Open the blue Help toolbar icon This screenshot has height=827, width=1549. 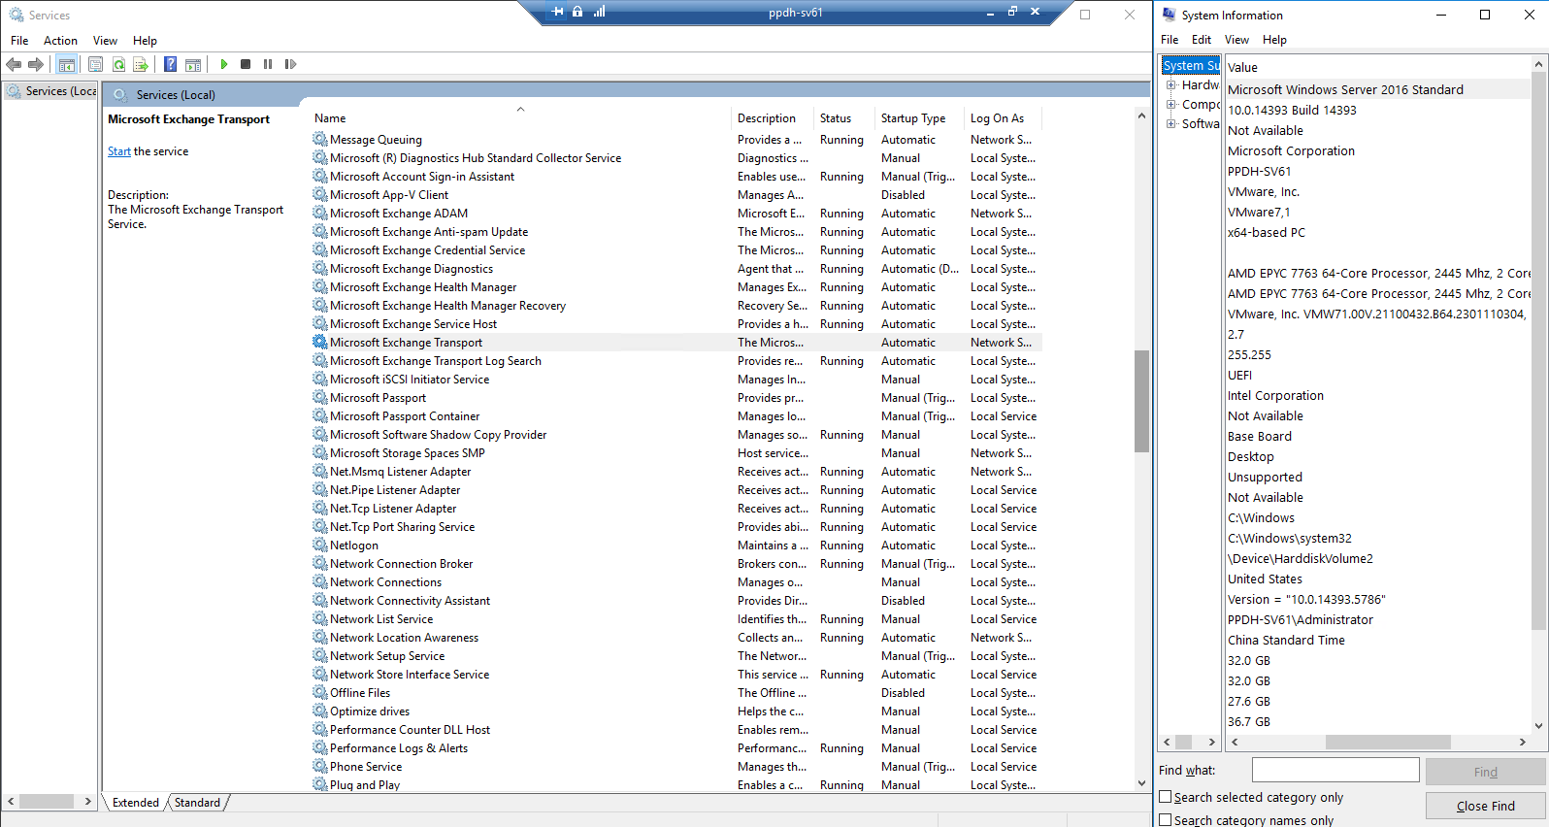[170, 64]
